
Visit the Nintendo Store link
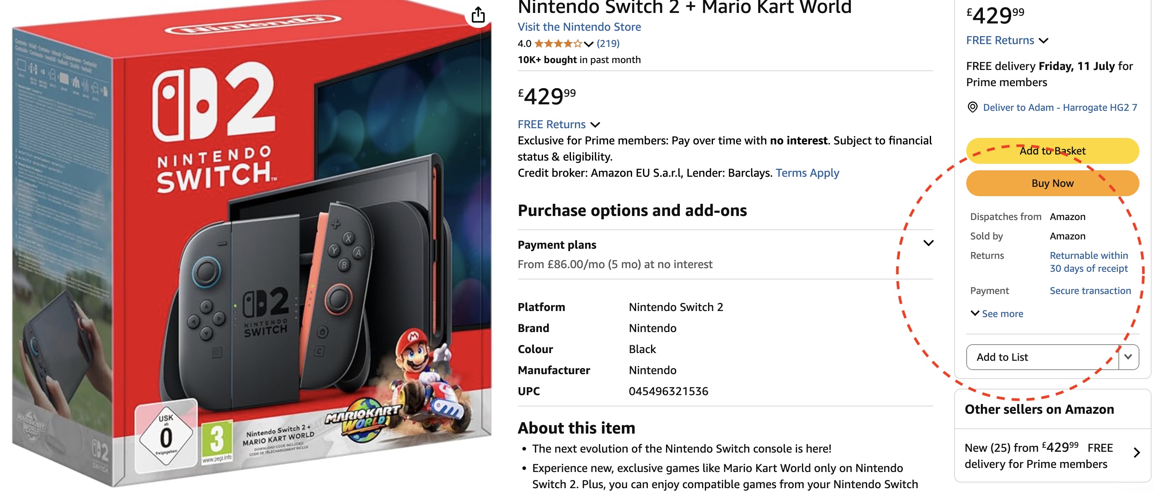[579, 26]
